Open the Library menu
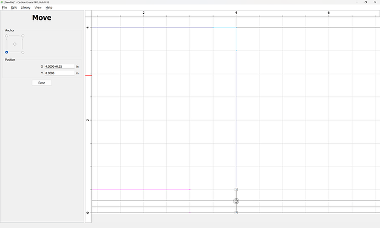 click(x=25, y=8)
